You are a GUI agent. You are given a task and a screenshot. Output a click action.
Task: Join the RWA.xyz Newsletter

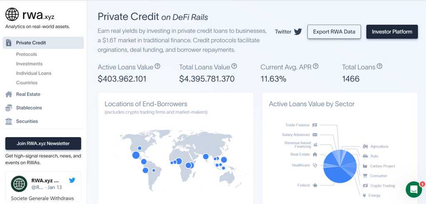point(43,143)
